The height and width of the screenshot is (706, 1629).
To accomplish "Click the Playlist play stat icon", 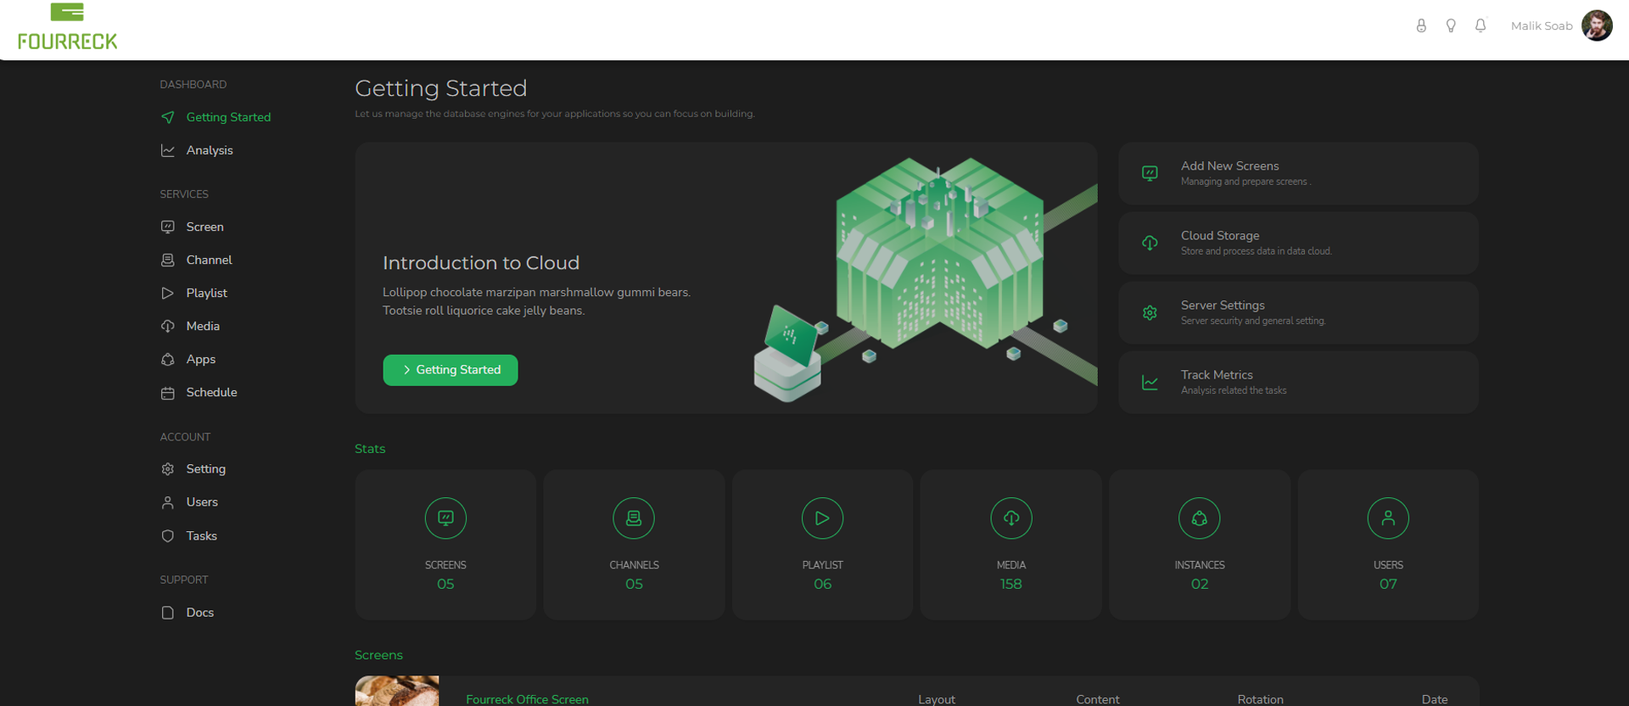I will [822, 518].
